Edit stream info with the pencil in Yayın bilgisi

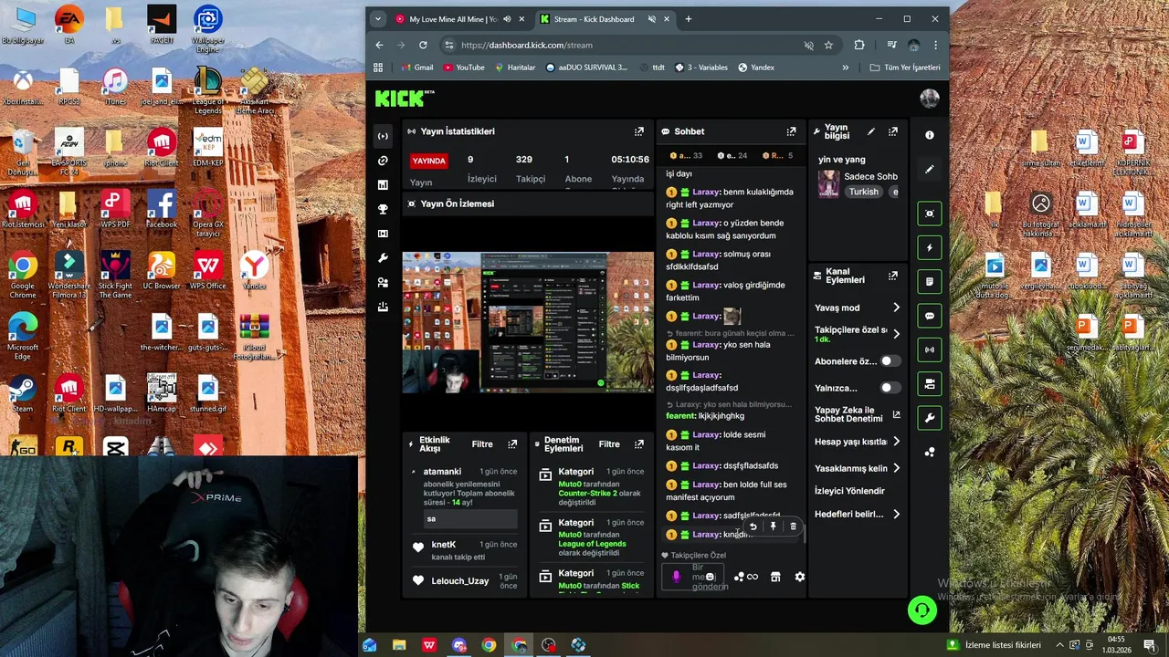870,131
